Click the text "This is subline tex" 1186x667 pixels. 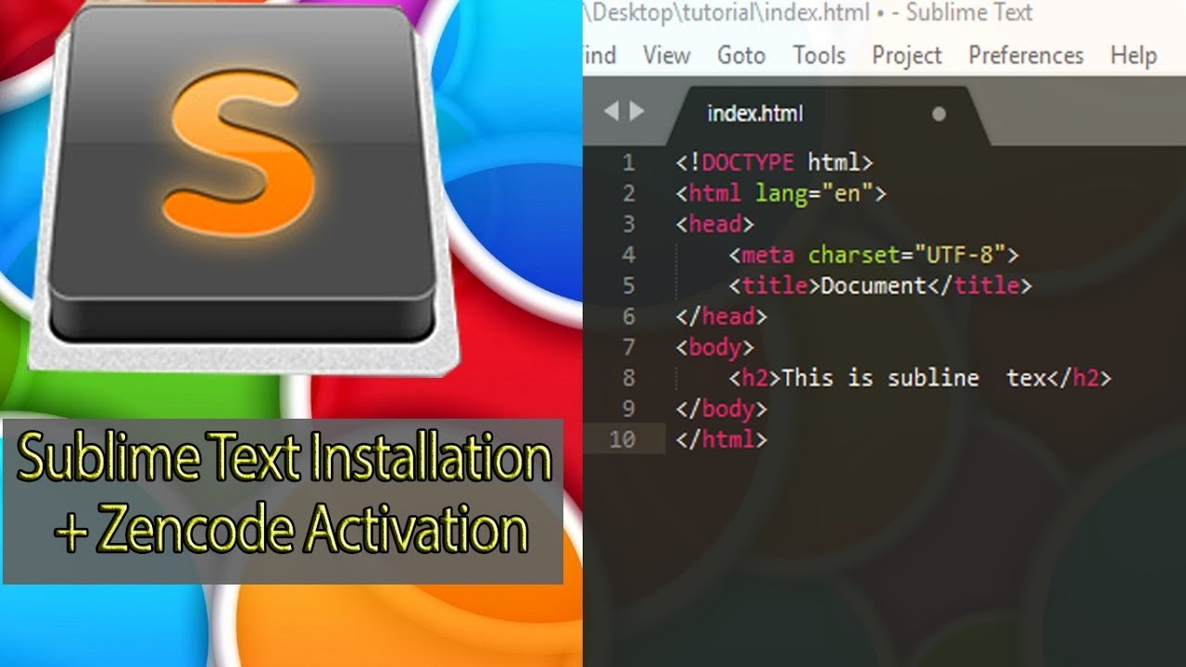pos(914,378)
